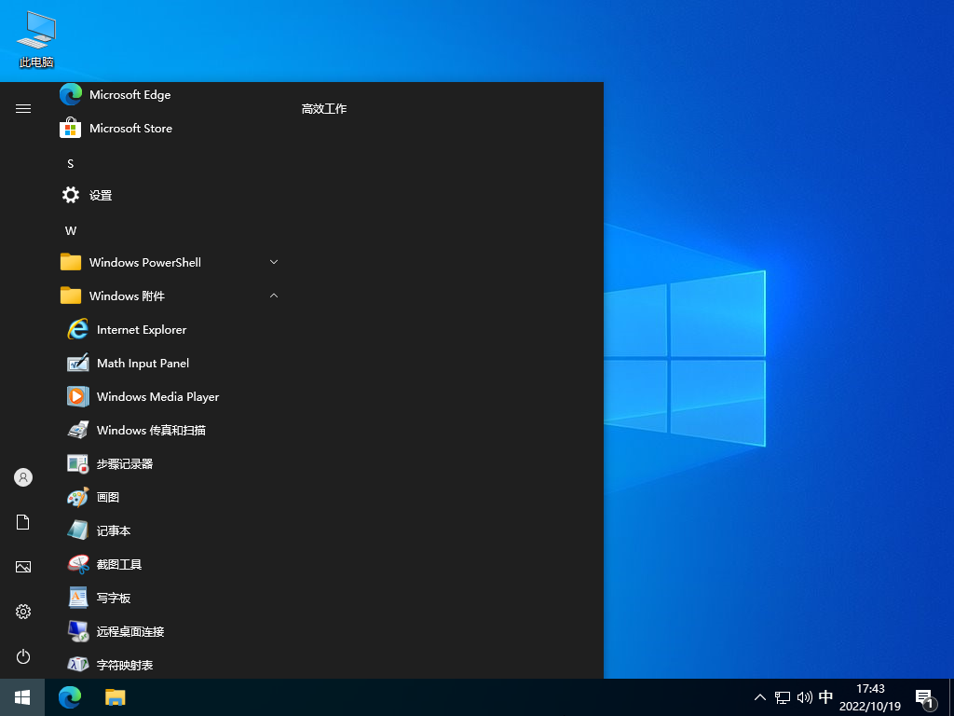Toggle the 中 input method indicator

point(825,697)
